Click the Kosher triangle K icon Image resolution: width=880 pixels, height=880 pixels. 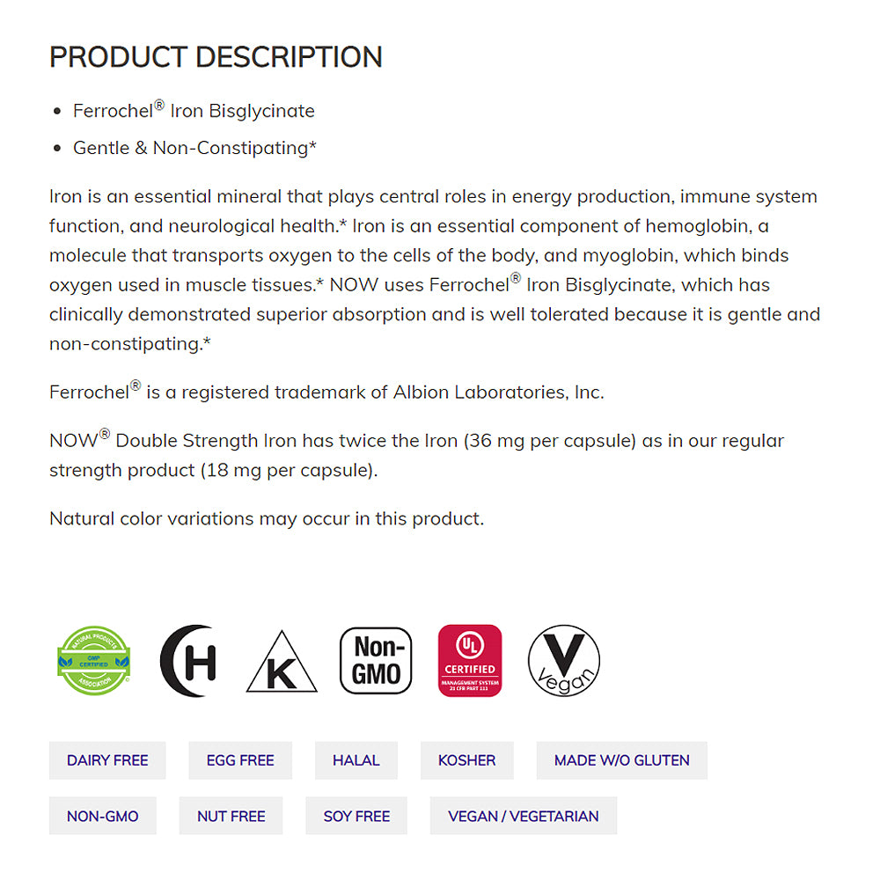pyautogui.click(x=282, y=662)
